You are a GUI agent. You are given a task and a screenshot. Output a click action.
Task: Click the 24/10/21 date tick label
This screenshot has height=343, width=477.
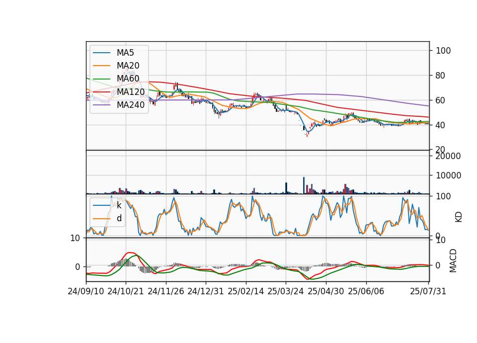coord(126,291)
